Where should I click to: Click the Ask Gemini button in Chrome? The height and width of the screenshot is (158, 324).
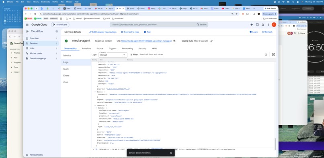271,8
